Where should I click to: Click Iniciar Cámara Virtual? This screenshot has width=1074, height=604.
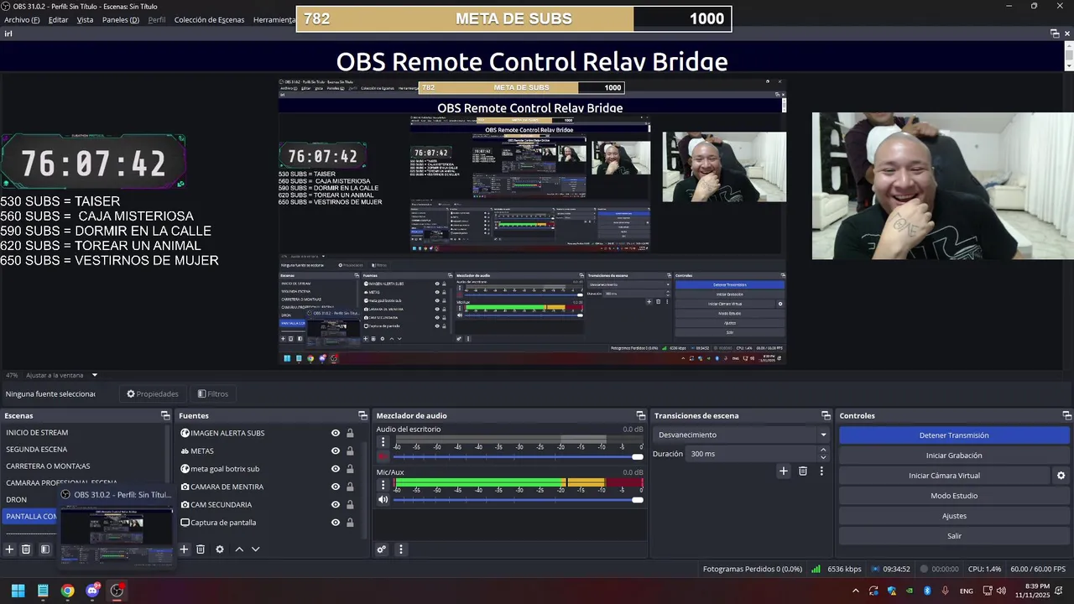pyautogui.click(x=944, y=476)
